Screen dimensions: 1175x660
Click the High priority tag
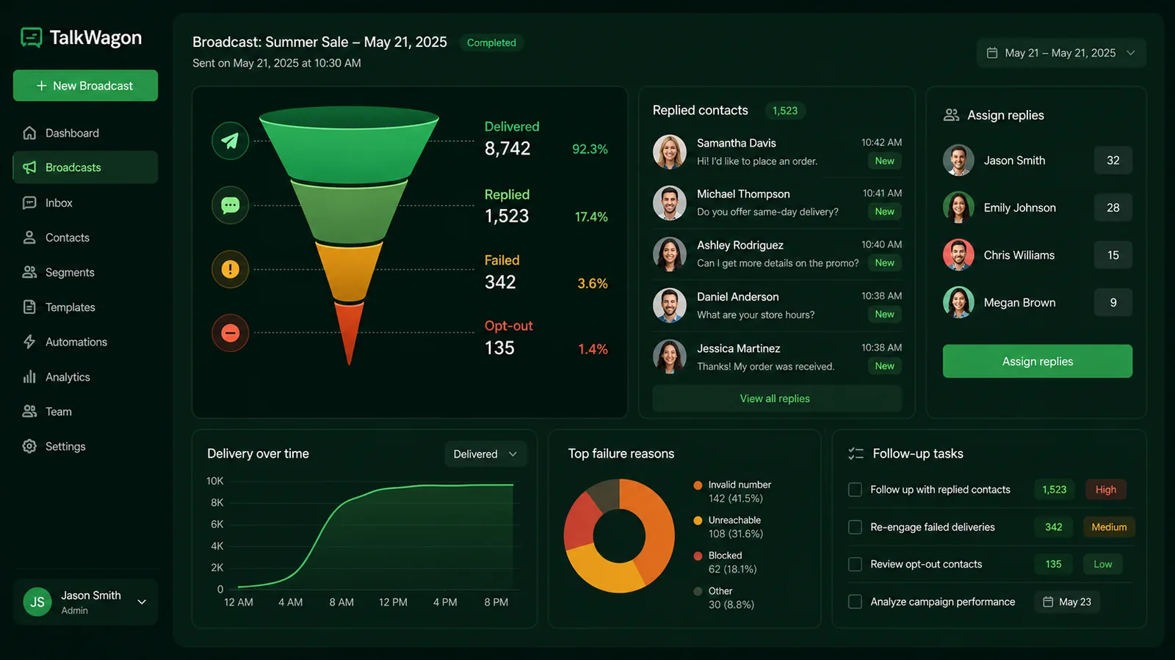click(x=1105, y=489)
